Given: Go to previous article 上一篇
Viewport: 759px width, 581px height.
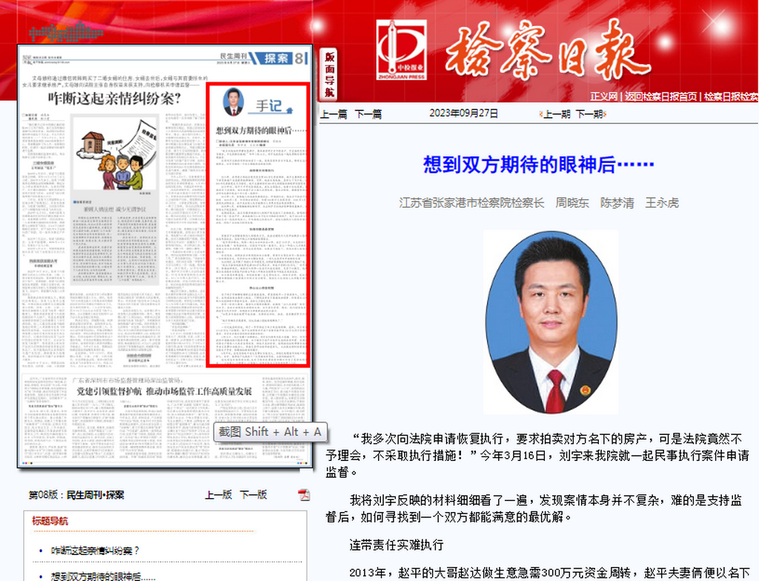Looking at the screenshot, I should (x=333, y=114).
